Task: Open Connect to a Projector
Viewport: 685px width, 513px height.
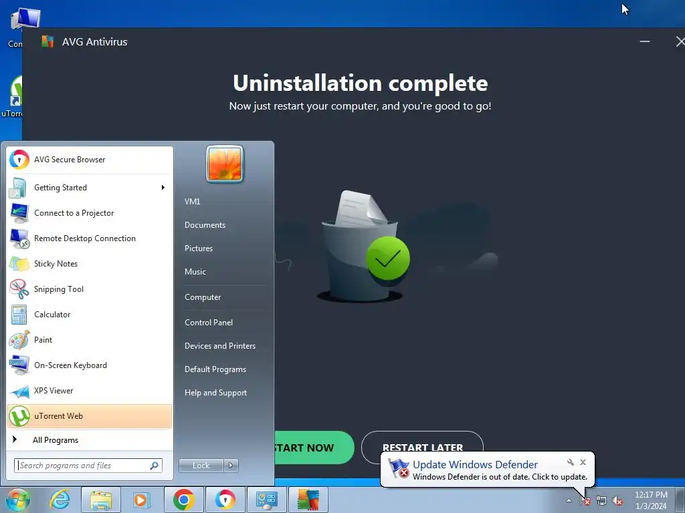Action: coord(90,213)
